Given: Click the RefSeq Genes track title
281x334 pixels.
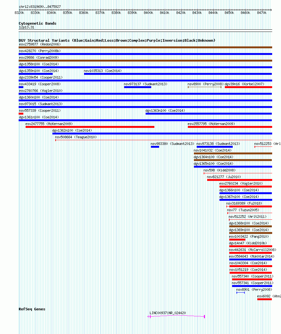Looking at the screenshot, I should (x=32, y=309).
